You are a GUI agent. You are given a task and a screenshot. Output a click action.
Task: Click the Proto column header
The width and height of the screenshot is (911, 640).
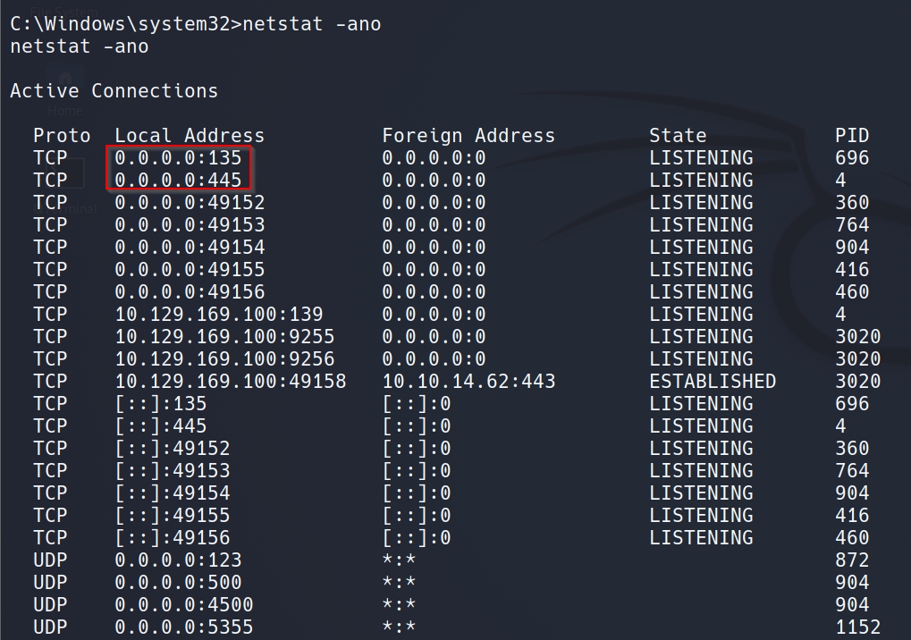point(62,136)
